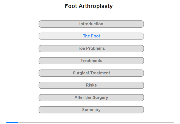Start the Surgical Treatment topic
180x124 pixels.
91,73
